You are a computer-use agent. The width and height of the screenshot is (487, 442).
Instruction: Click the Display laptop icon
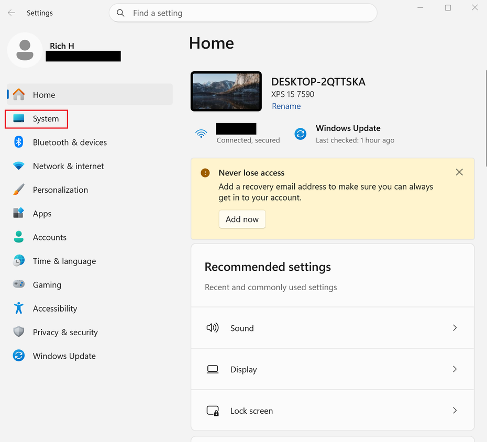pyautogui.click(x=213, y=369)
